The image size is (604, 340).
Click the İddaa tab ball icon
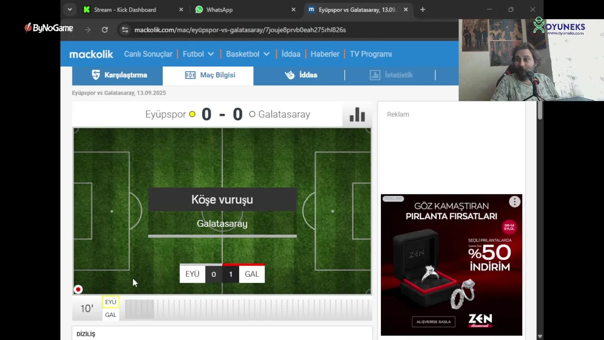click(x=290, y=75)
